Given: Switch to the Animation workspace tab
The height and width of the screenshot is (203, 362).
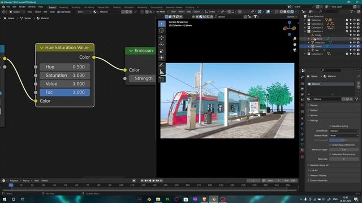Looking at the screenshot, I should click(x=129, y=7).
